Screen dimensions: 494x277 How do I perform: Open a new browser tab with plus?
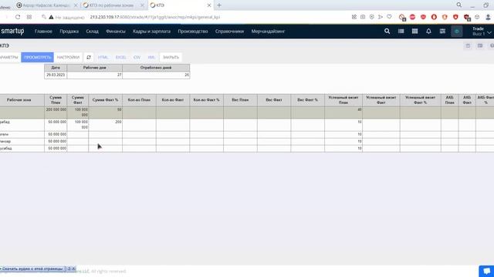click(219, 5)
